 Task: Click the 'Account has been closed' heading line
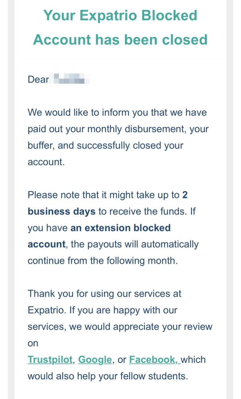120,39
